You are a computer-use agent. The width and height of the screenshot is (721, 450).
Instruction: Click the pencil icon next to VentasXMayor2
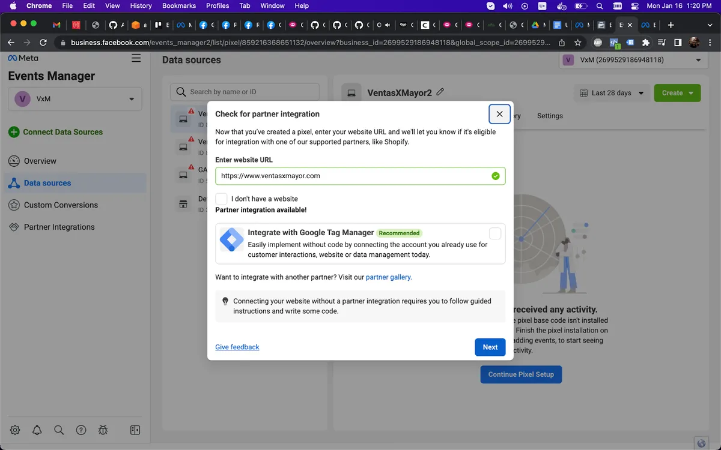(440, 92)
